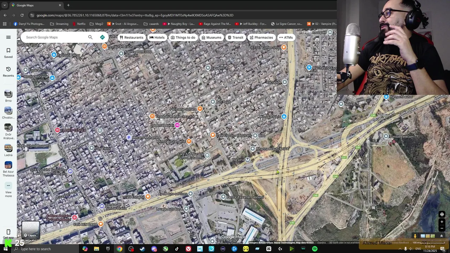
Task: Select the Casa MICA place marker
Action: click(208, 68)
